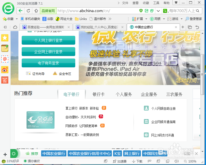Open the 登录管家 login manager

click(193, 19)
